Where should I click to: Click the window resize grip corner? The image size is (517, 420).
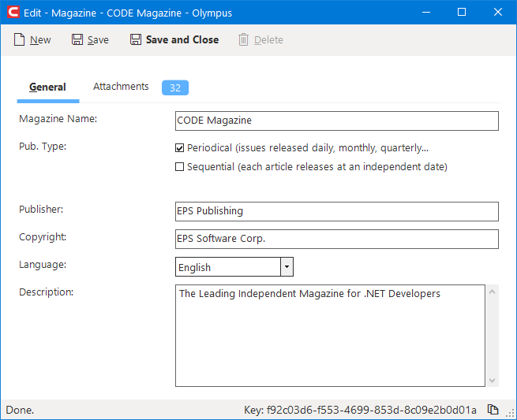pos(511,414)
